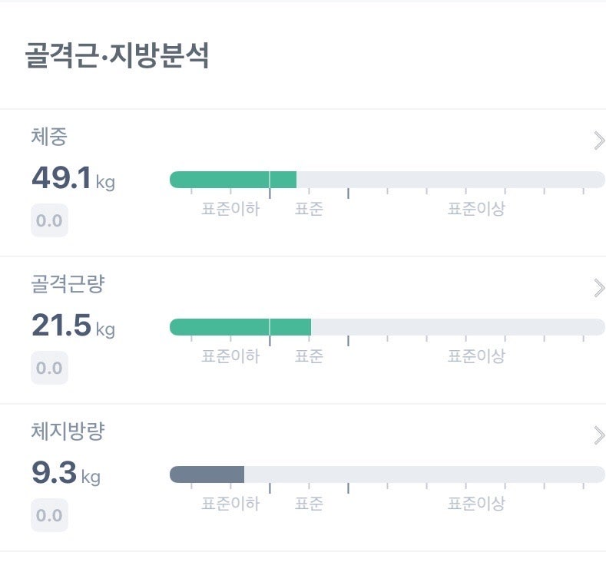Click 표준이상 under the 체지방량 bar
606x562 pixels.
tap(476, 504)
